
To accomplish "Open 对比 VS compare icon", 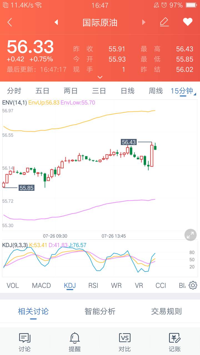I will coord(124,342).
